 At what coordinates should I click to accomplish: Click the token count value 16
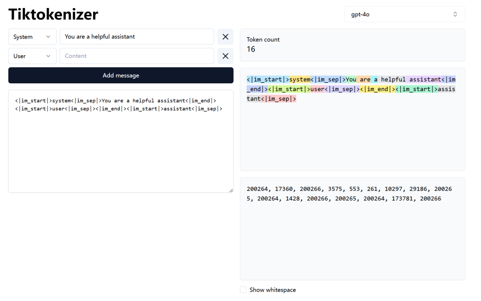click(251, 49)
